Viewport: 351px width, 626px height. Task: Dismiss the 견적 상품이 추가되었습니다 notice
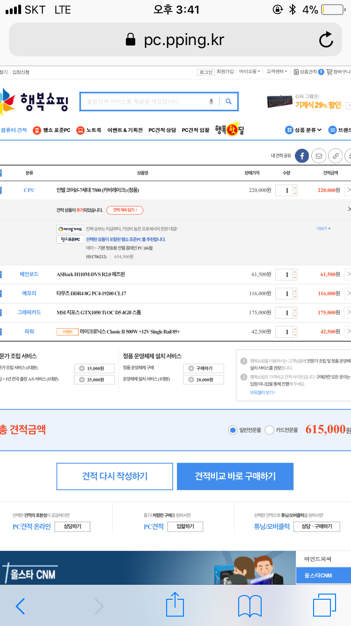click(x=349, y=209)
